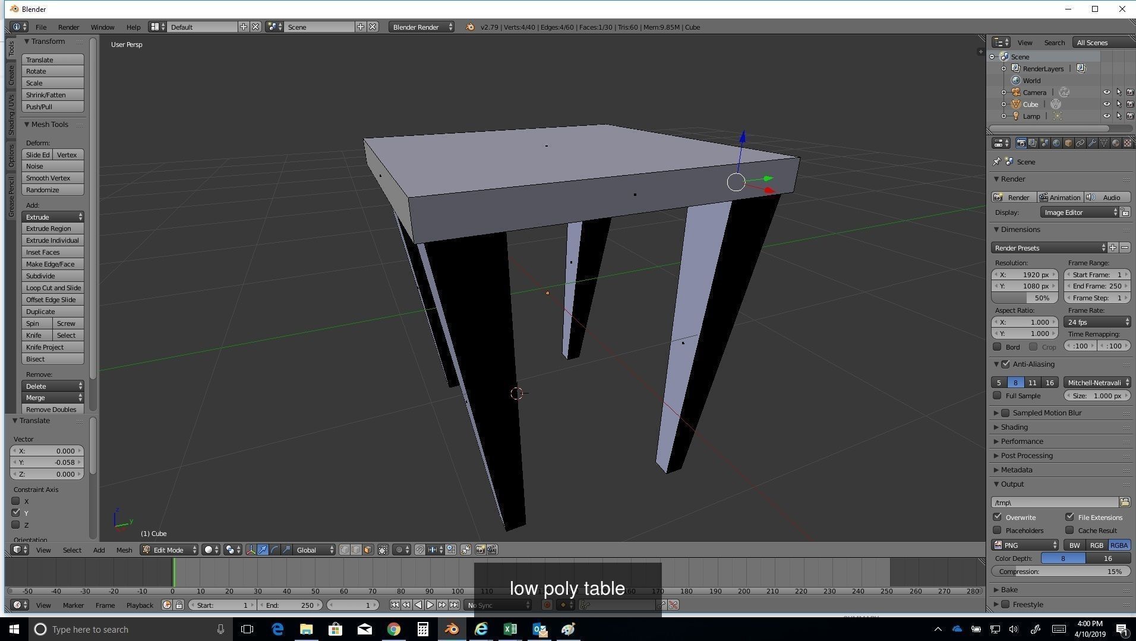Launch Excel from the taskbar
This screenshot has height=641, width=1136.
[x=510, y=629]
